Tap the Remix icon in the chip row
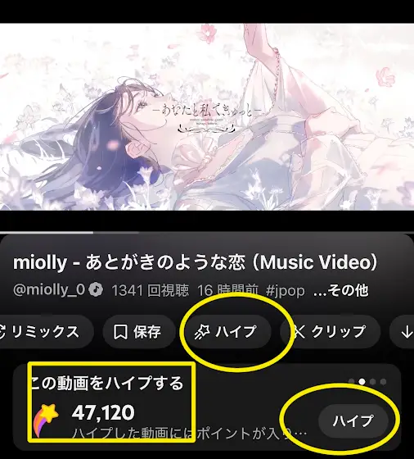 [2, 332]
